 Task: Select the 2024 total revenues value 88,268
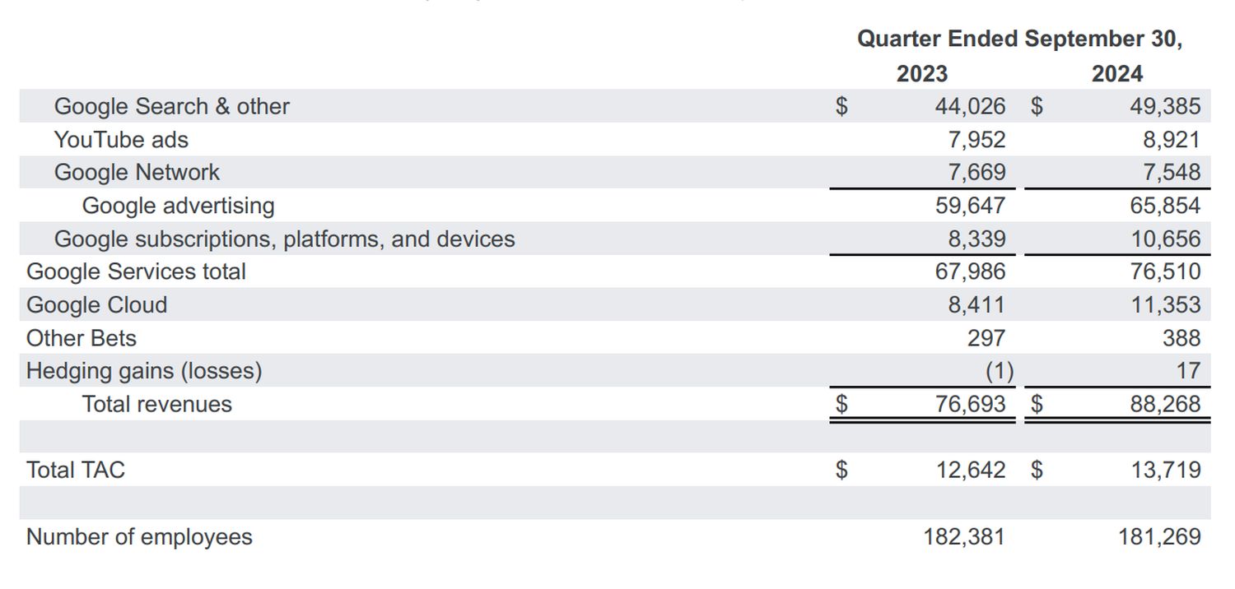pos(1165,405)
